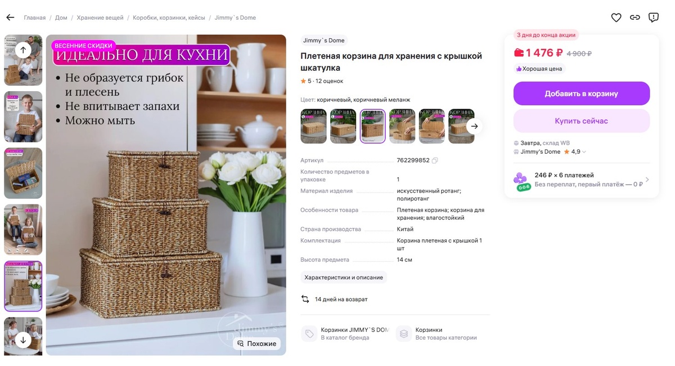Navigate to Коробки, корзинки, кейсы breadcrumb
This screenshot has width=675, height=366.
coord(169,18)
